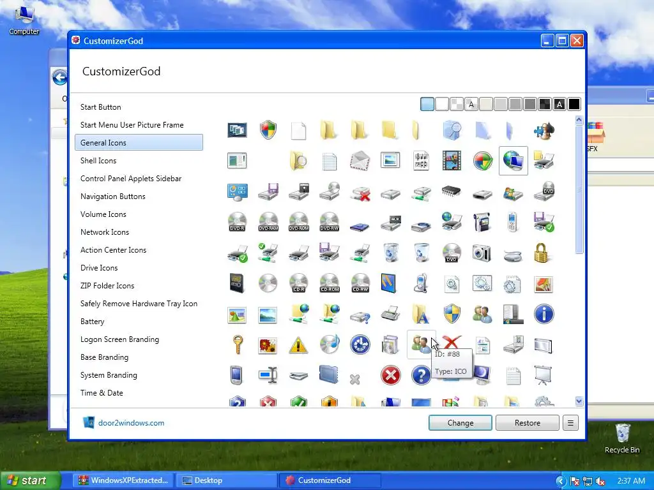Screen dimensions: 654x490
Task: Select the CD-RW disc icon
Action: pyautogui.click(x=360, y=283)
